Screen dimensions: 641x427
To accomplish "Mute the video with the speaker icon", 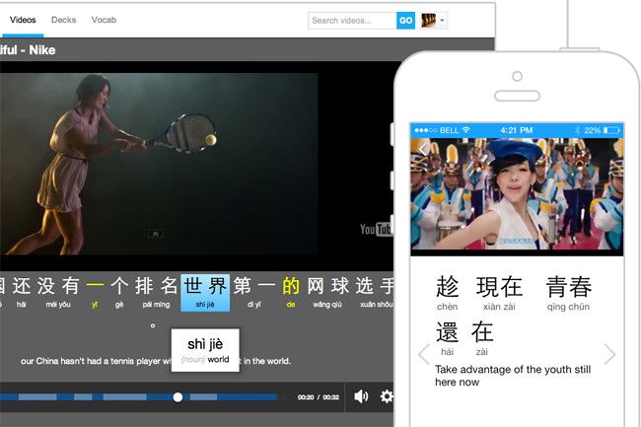I will click(361, 396).
